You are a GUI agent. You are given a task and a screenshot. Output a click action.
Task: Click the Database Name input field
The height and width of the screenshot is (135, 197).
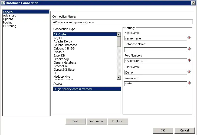(156, 50)
